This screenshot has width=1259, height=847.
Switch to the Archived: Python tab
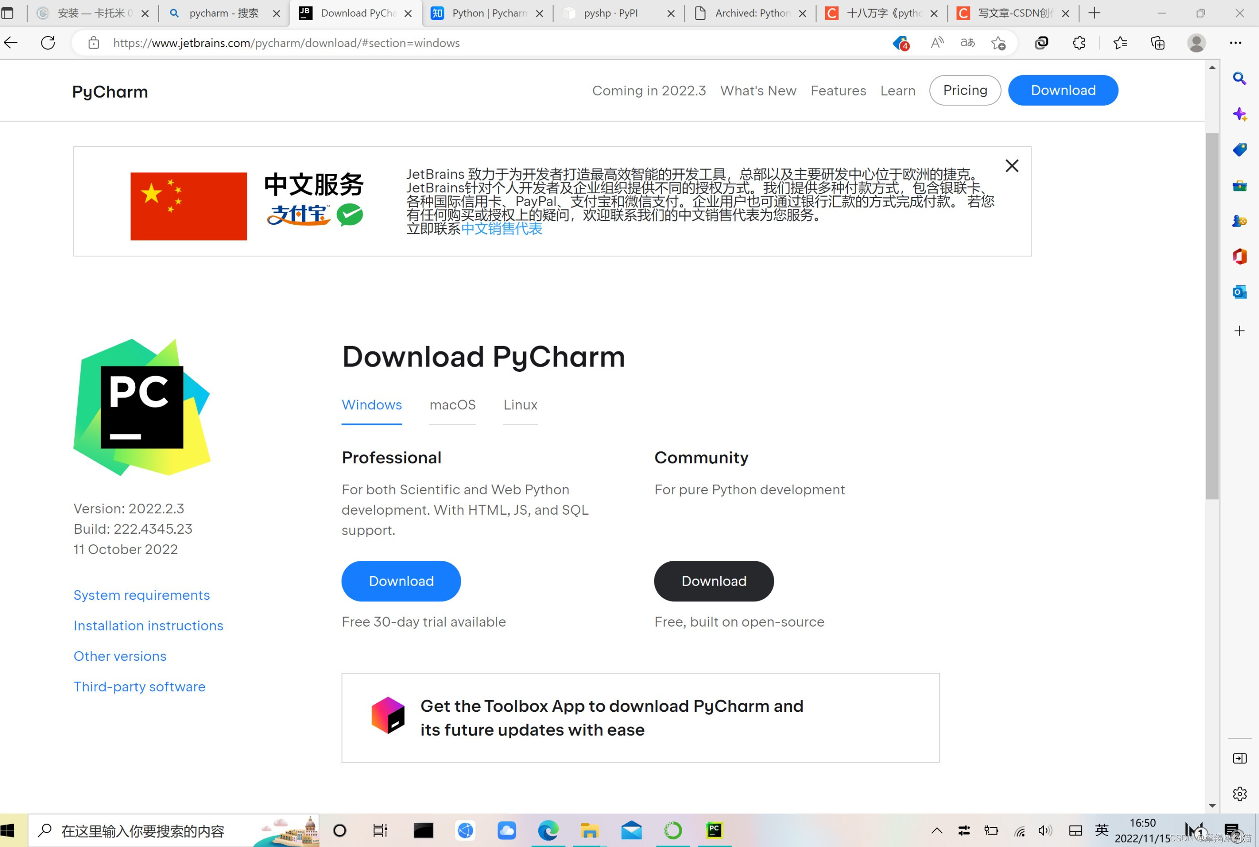(750, 13)
